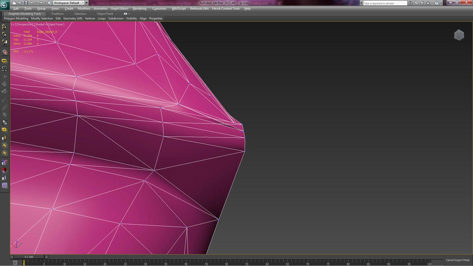The height and width of the screenshot is (266, 473).
Task: Open a file using the Open folder icon
Action: click(20, 3)
